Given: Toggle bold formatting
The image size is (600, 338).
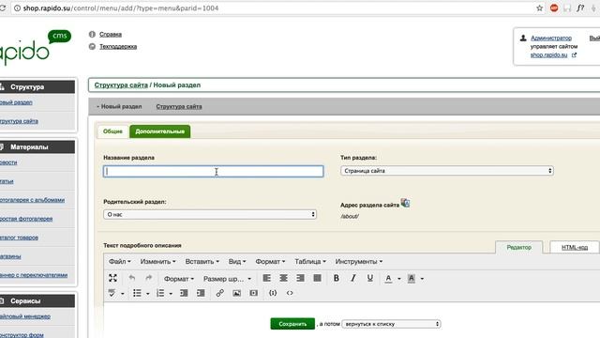Looking at the screenshot, I should (336, 278).
